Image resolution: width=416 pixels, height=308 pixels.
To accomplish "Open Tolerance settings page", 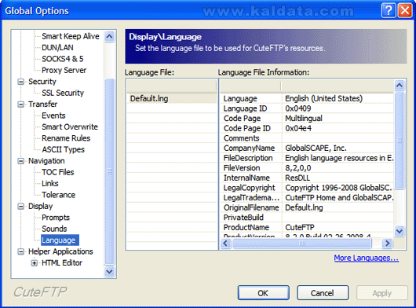I will pos(58,195).
